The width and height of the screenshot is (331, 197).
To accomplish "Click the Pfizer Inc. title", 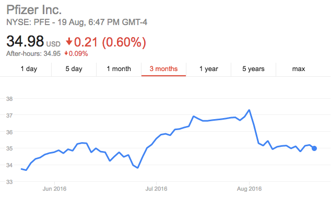I will click(34, 10).
